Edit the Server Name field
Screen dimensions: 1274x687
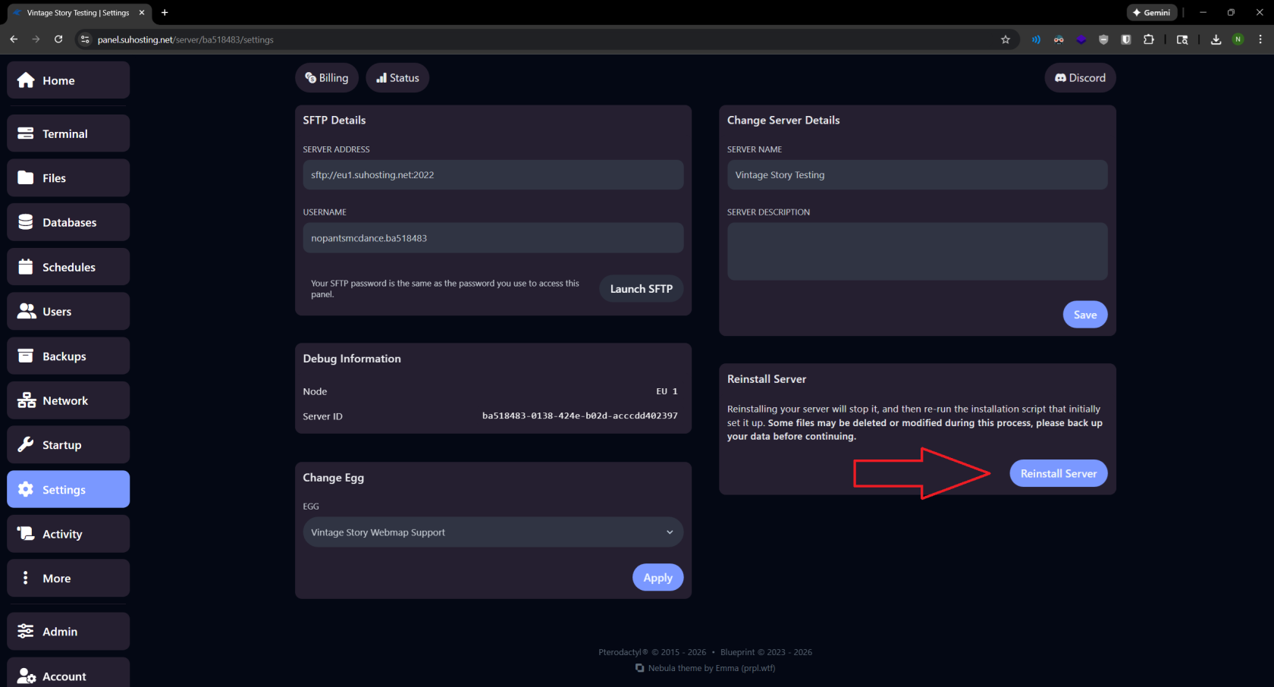(918, 175)
